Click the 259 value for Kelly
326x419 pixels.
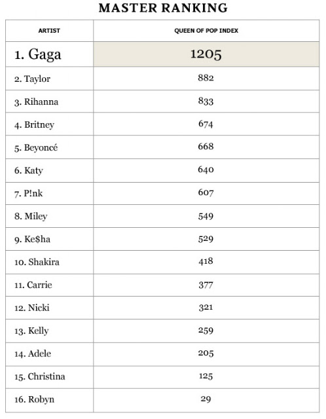[x=206, y=331]
